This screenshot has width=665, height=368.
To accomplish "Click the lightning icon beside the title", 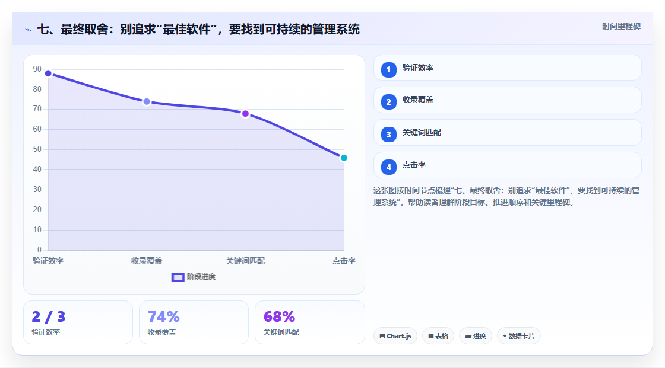I will [28, 30].
